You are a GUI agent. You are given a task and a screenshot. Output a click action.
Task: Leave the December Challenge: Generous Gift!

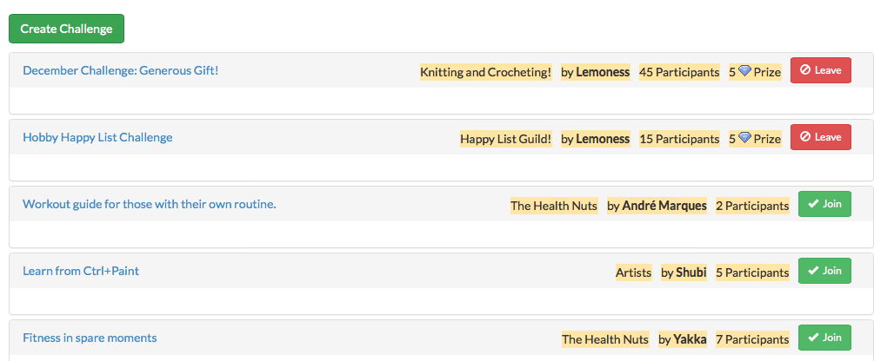tap(820, 70)
